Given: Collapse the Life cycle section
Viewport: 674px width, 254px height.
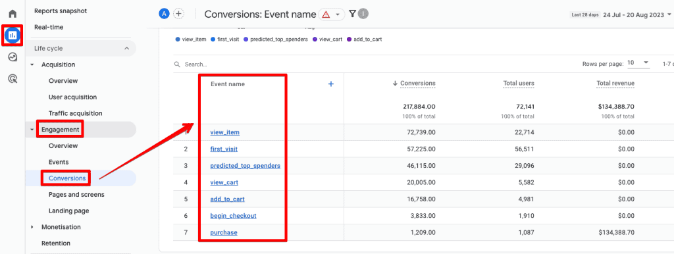Looking at the screenshot, I should [126, 49].
